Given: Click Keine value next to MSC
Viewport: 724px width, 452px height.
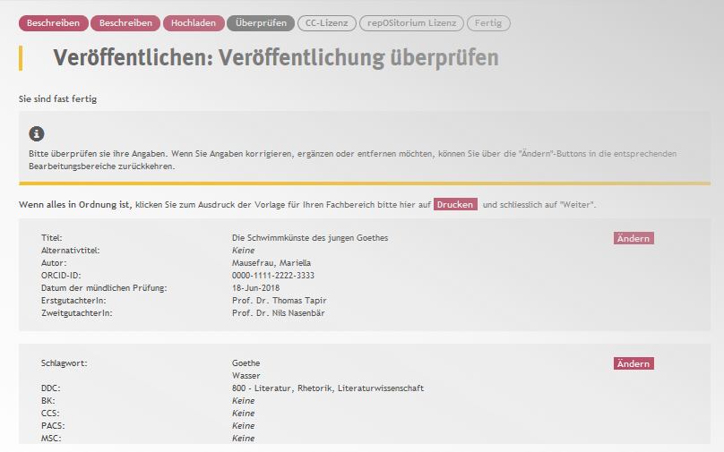Looking at the screenshot, I should pos(244,438).
